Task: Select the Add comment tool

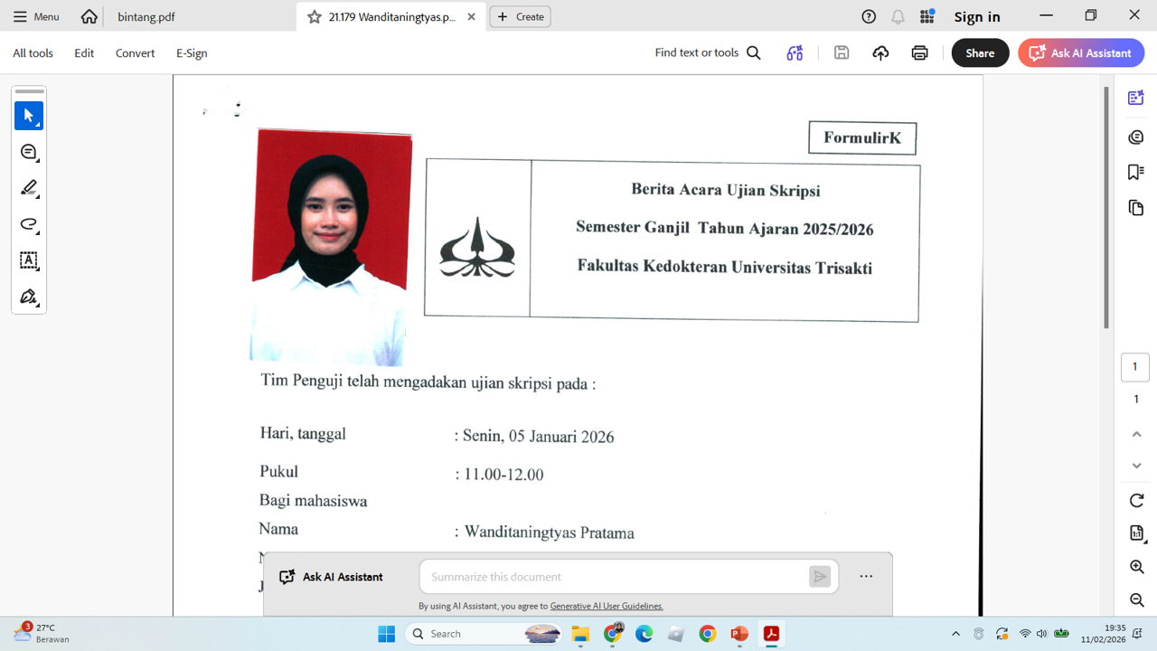Action: click(x=29, y=152)
